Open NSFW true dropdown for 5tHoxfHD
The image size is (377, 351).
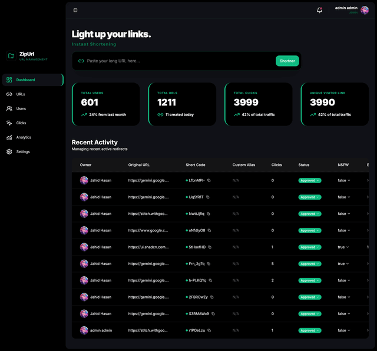(343, 247)
